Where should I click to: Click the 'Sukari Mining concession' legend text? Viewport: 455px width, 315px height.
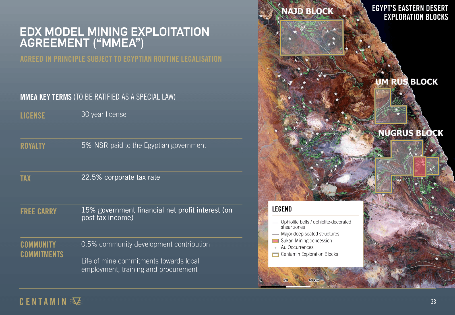(306, 241)
